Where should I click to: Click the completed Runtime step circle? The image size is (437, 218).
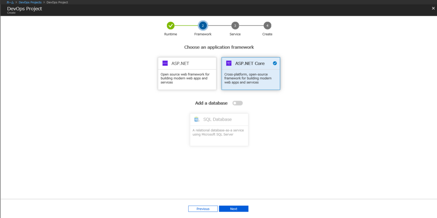tap(171, 26)
